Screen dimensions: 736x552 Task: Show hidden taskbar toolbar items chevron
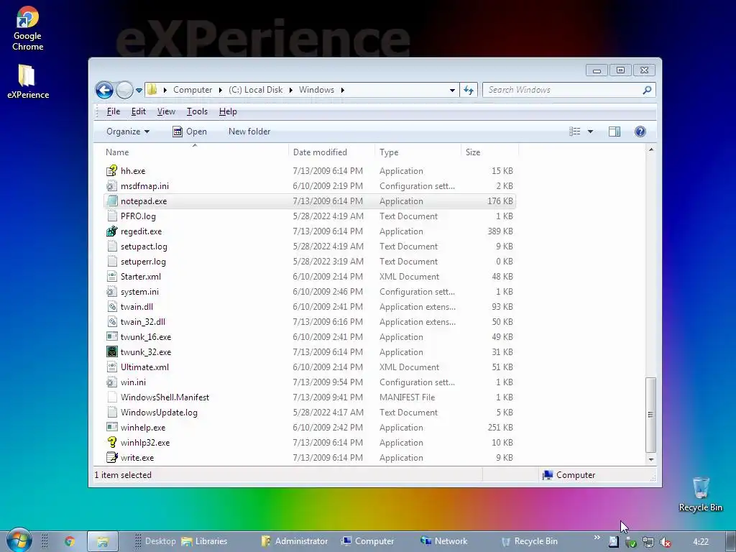point(597,538)
